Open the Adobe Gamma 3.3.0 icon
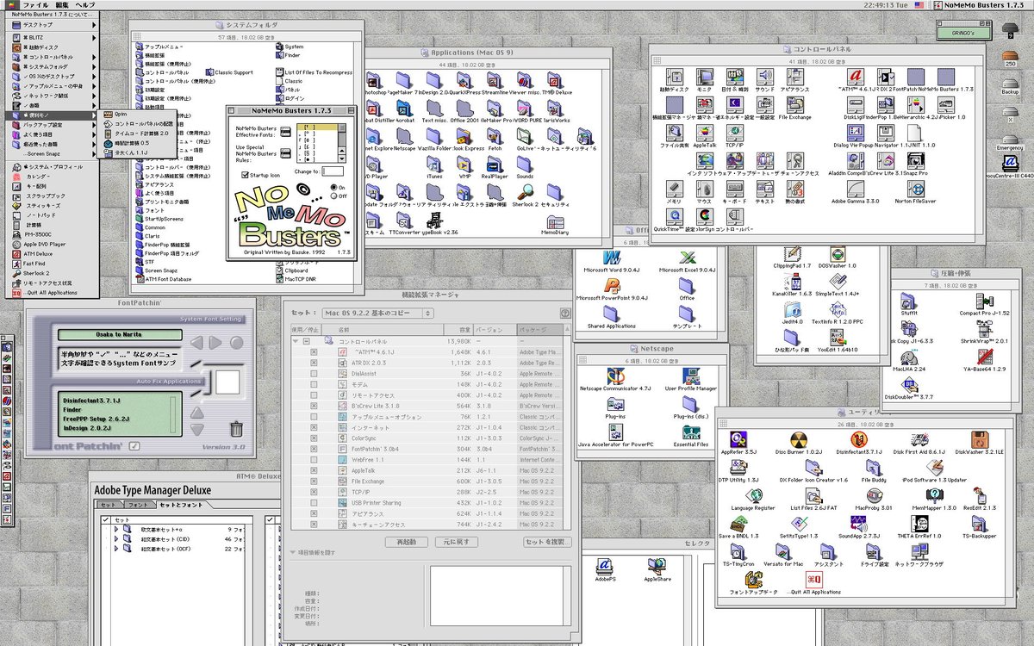This screenshot has width=1034, height=646. click(x=855, y=189)
